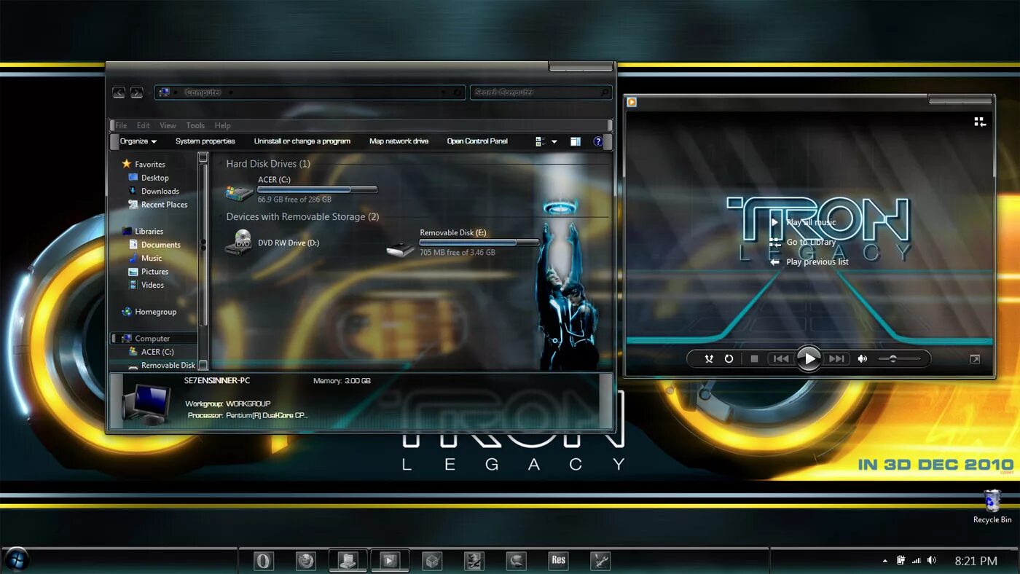Choose Play previous list in media player
This screenshot has width=1020, height=574.
(809, 262)
